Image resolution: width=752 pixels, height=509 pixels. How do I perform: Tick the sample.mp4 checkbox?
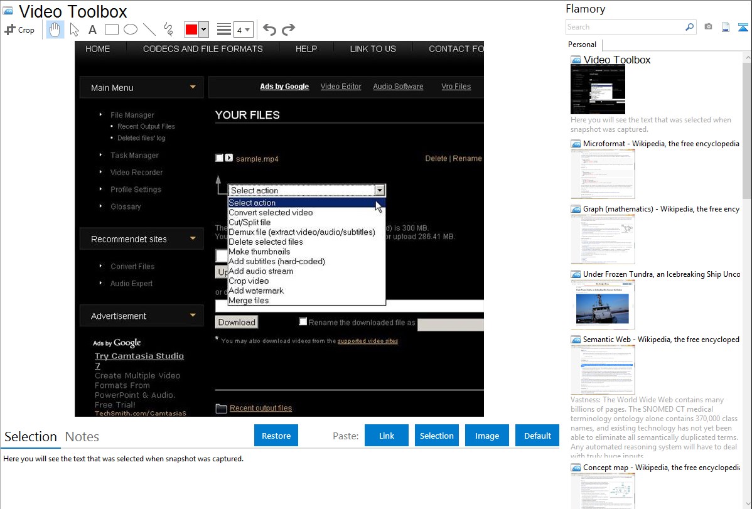click(219, 158)
